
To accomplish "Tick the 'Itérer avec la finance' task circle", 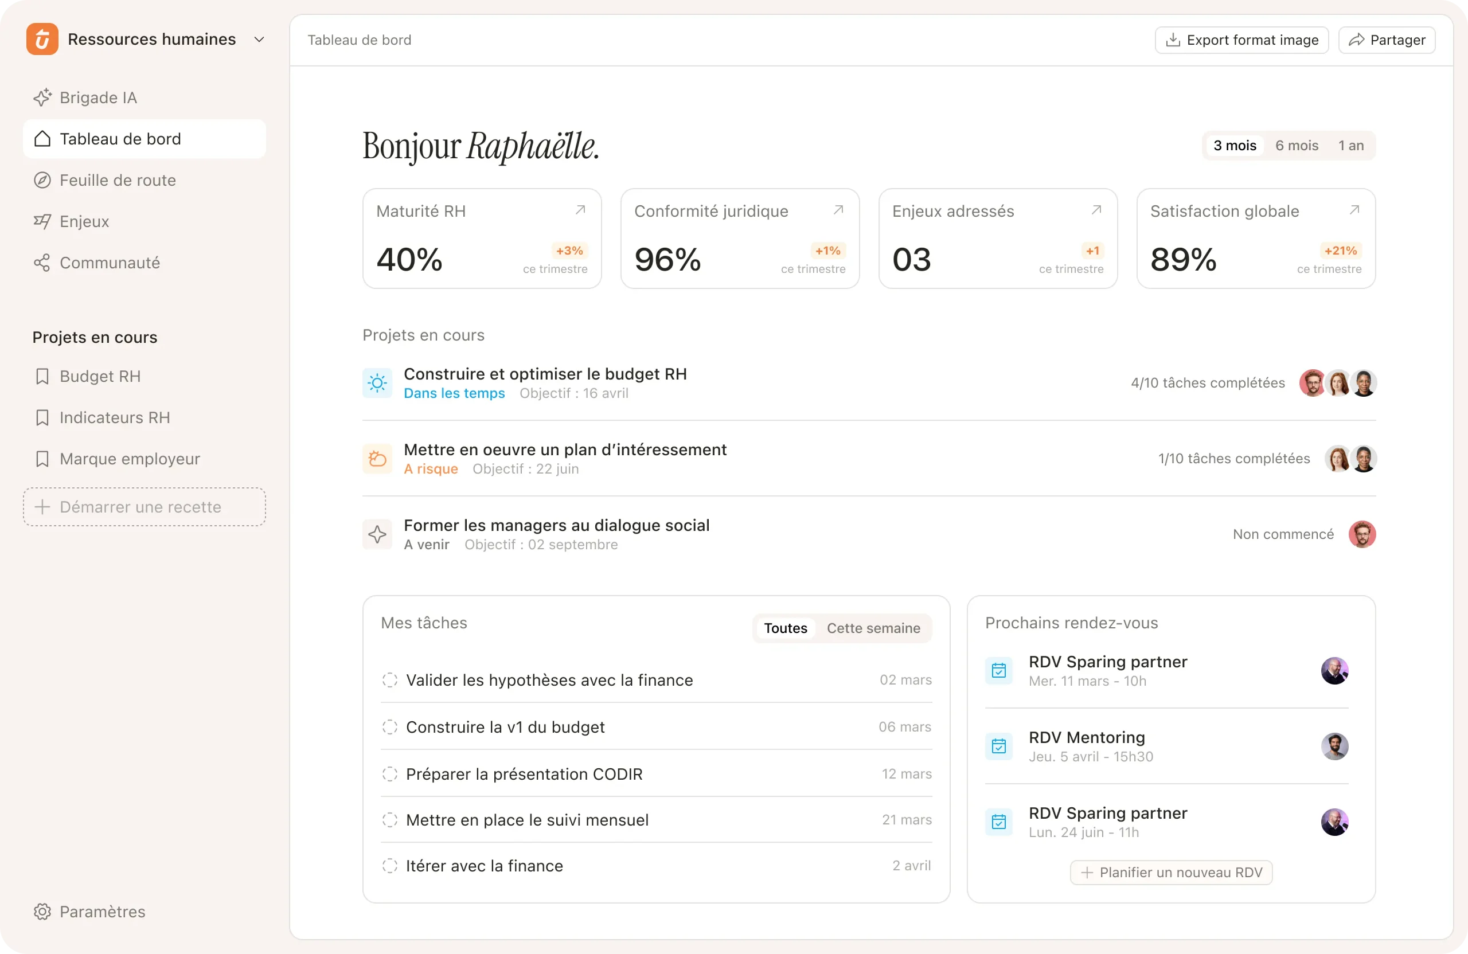I will point(390,865).
